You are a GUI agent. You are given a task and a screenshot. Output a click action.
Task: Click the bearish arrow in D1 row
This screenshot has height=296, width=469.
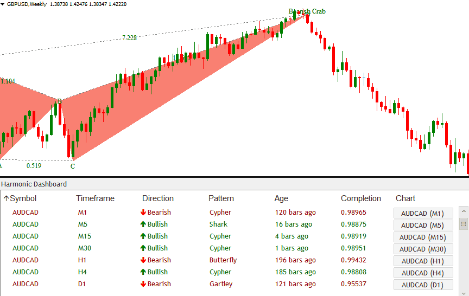click(x=143, y=284)
